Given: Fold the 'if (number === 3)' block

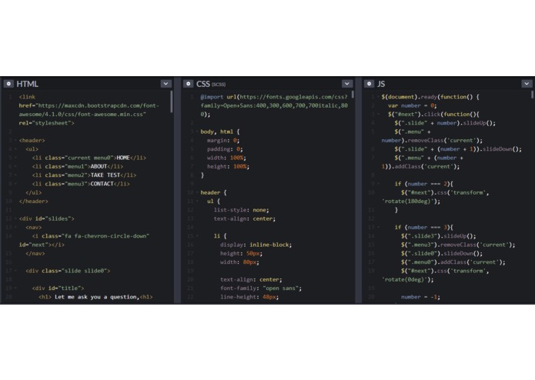Looking at the screenshot, I should (x=378, y=228).
